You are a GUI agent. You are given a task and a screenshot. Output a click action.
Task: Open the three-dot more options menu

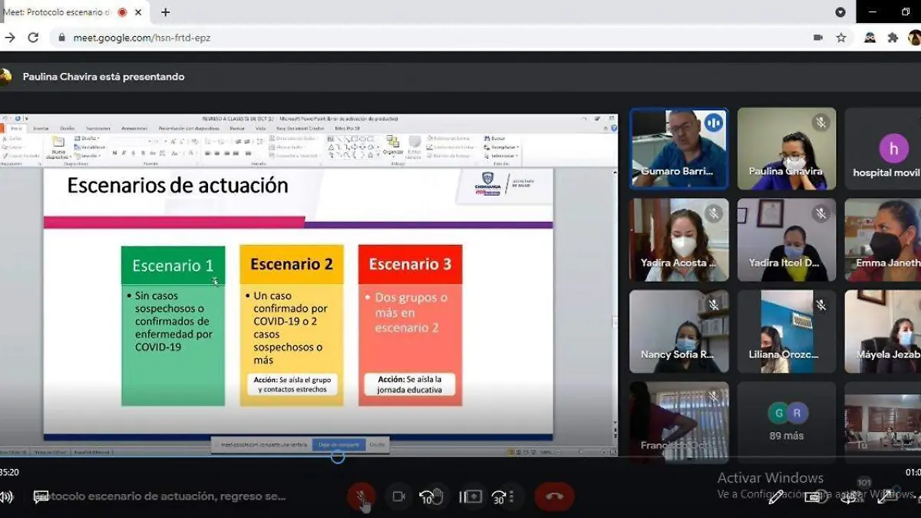pyautogui.click(x=512, y=497)
